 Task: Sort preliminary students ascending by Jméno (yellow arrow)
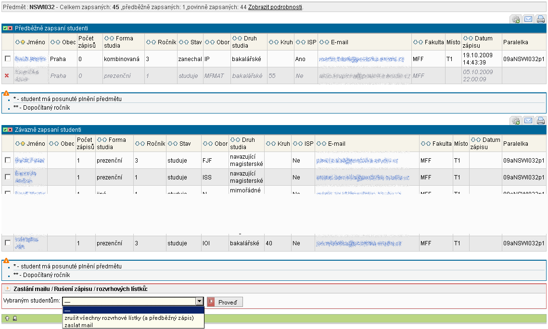coord(23,42)
